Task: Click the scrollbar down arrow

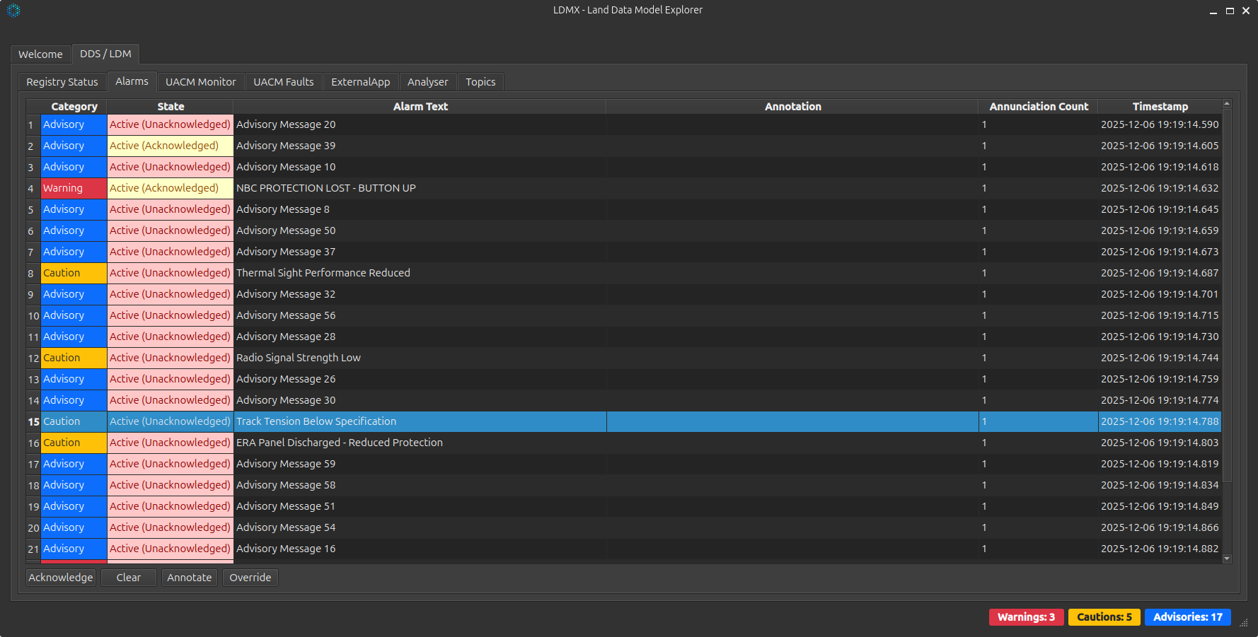Action: coord(1227,559)
